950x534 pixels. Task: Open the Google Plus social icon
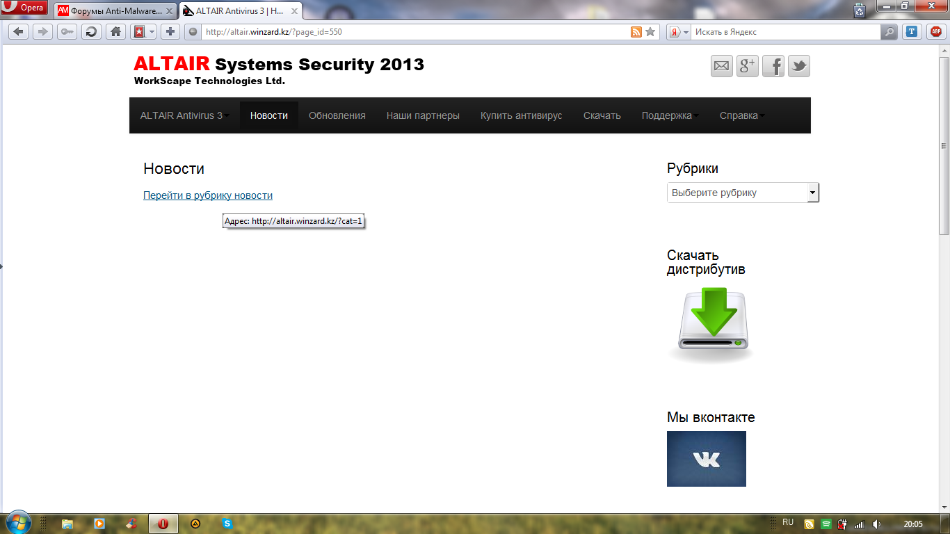[x=748, y=66]
